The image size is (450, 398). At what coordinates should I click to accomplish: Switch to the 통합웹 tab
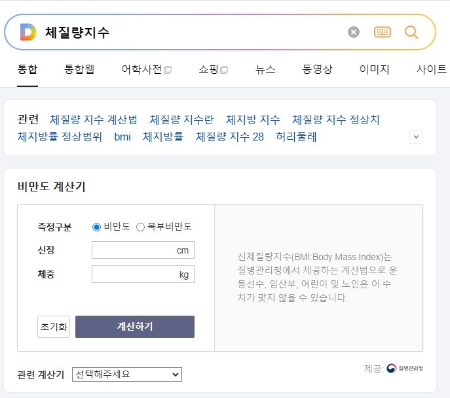point(79,69)
